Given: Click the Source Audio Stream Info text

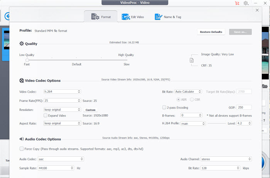Looking at the screenshot, I should (x=136, y=138).
